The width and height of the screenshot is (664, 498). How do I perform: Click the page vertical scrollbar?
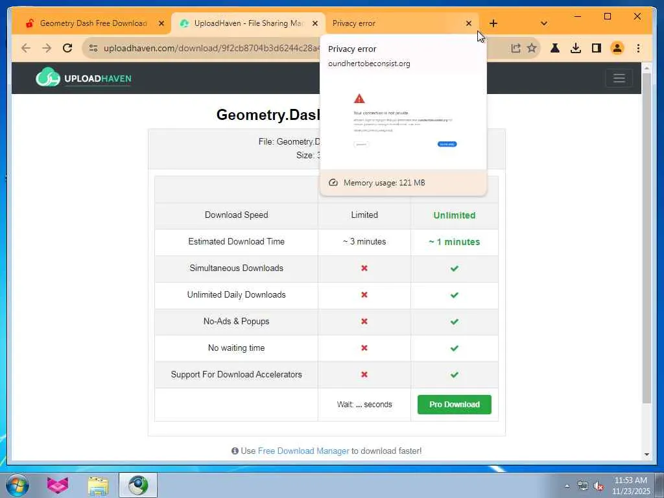pyautogui.click(x=646, y=237)
